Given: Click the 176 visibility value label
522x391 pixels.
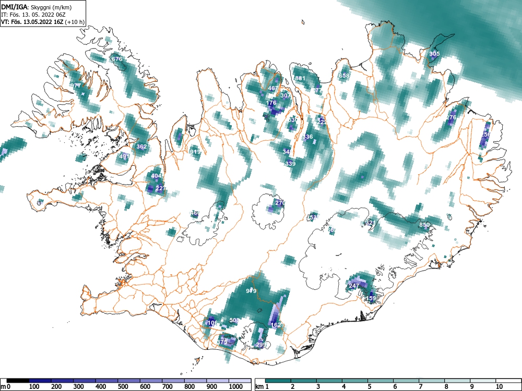Looking at the screenshot, I should 271,103.
